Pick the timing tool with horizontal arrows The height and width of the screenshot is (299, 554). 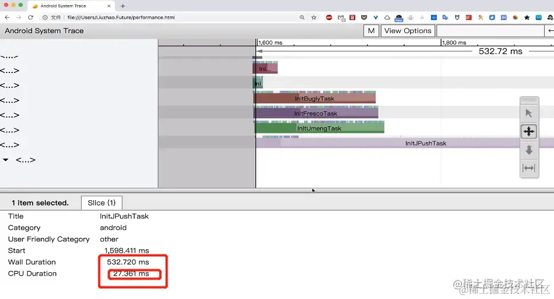[529, 168]
